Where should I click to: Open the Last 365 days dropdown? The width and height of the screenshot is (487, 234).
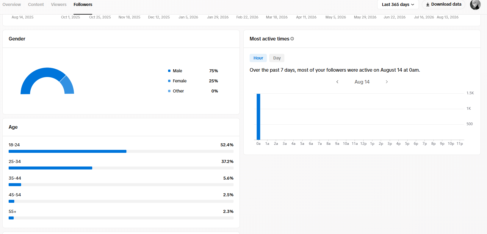coord(398,4)
